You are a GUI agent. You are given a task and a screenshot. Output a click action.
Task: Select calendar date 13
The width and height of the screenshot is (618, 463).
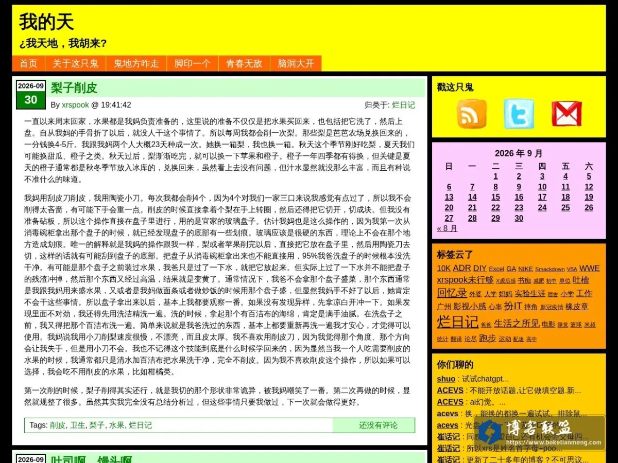[x=449, y=197]
